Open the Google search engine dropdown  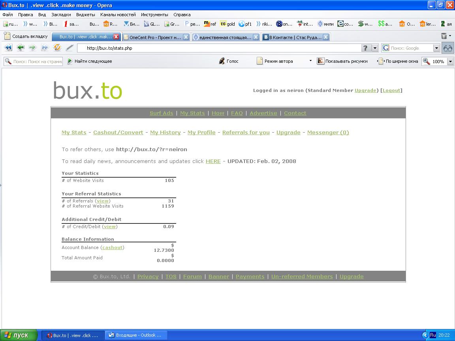436,48
